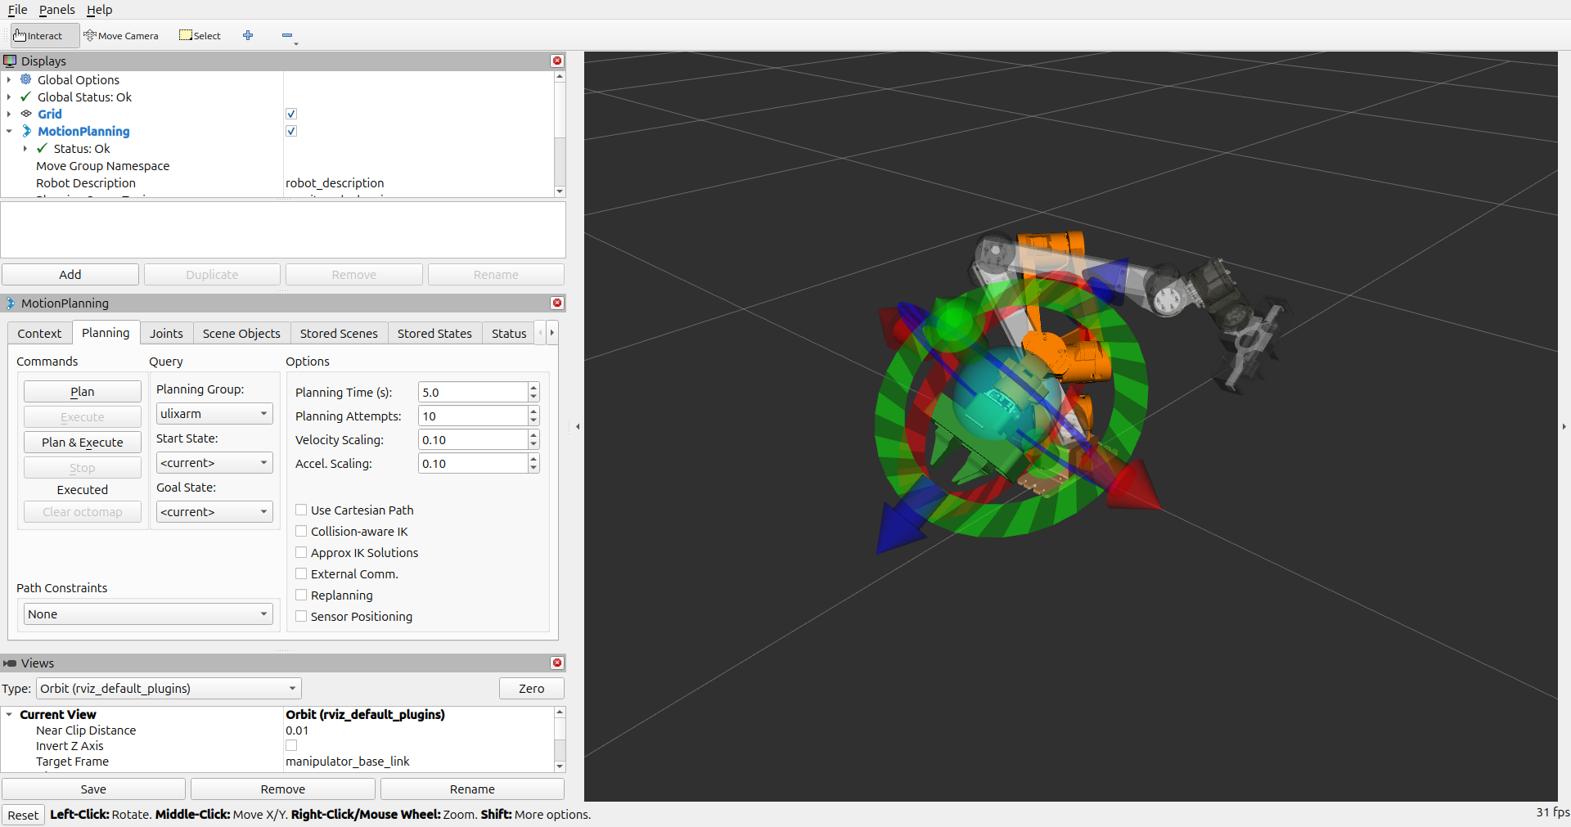Open the Path Constraints dropdown
Viewport: 1571px width, 827px height.
(148, 614)
